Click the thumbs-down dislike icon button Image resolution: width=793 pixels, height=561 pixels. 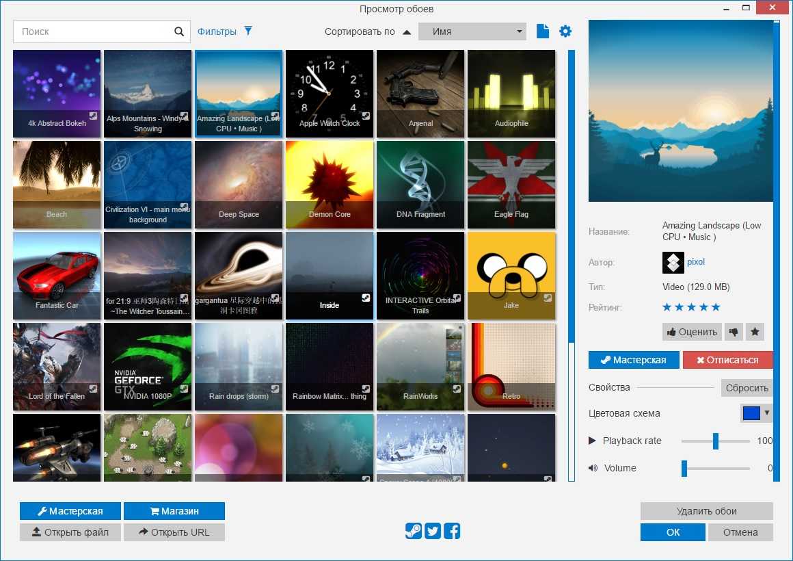click(734, 332)
